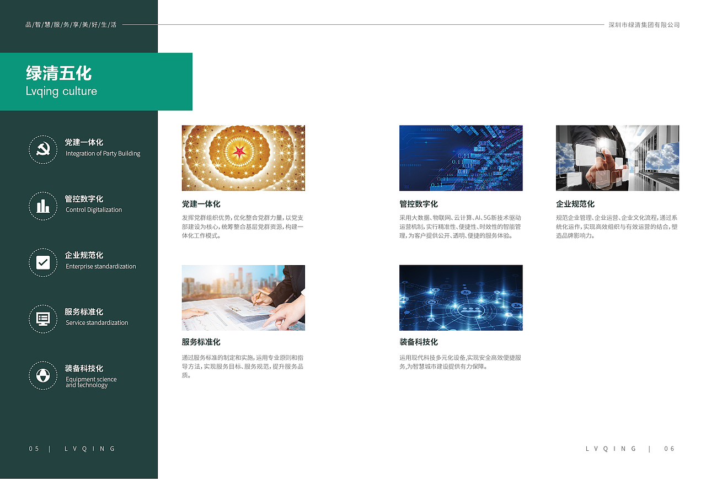Viewport: 706px width, 479px height.
Task: Select sidebar item 管控数字化
Action: [x=84, y=199]
